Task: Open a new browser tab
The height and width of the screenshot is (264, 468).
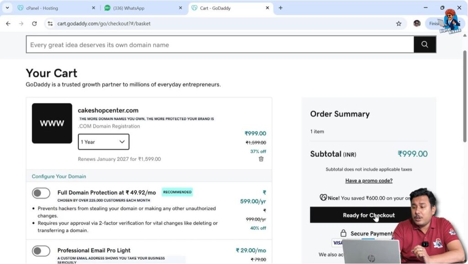Action: pyautogui.click(x=281, y=8)
